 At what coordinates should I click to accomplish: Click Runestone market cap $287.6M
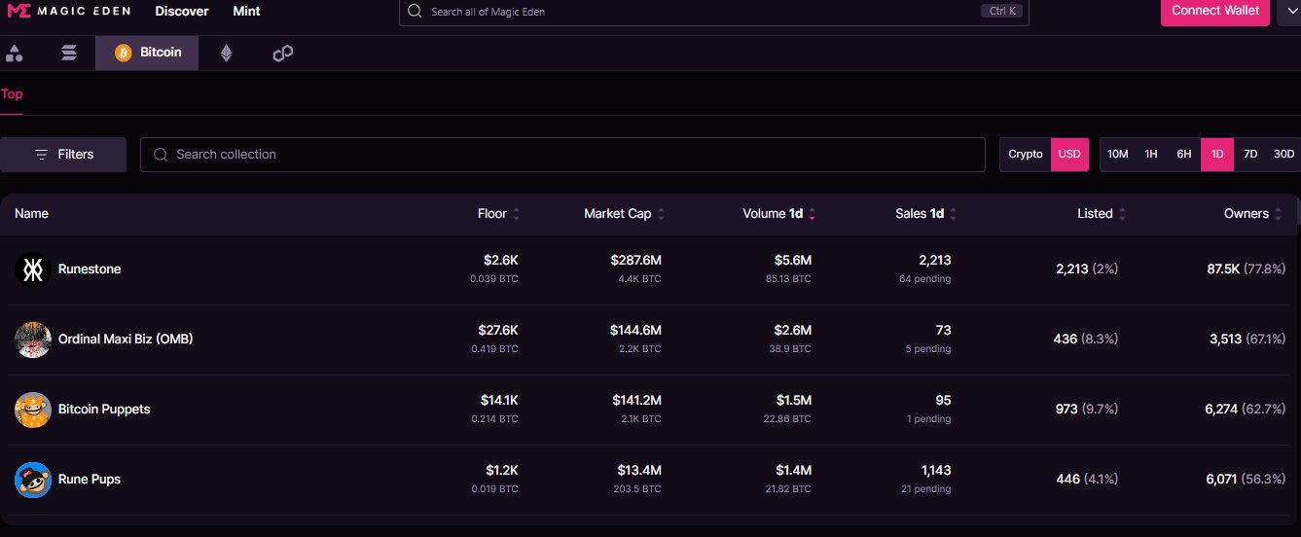click(636, 261)
